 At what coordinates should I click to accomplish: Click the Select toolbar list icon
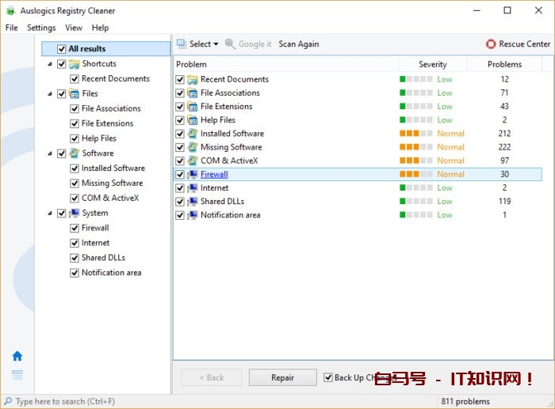click(x=182, y=44)
